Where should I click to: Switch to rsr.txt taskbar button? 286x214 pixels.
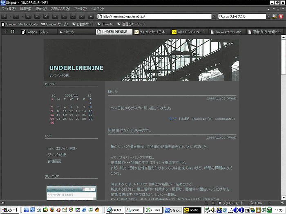pyautogui.click(x=115, y=210)
